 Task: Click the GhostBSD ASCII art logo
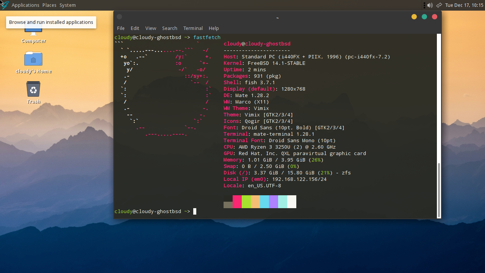coord(163,89)
